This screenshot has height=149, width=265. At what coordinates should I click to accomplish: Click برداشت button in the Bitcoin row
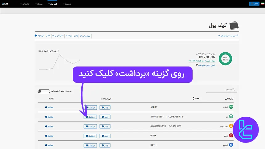click(x=90, y=126)
